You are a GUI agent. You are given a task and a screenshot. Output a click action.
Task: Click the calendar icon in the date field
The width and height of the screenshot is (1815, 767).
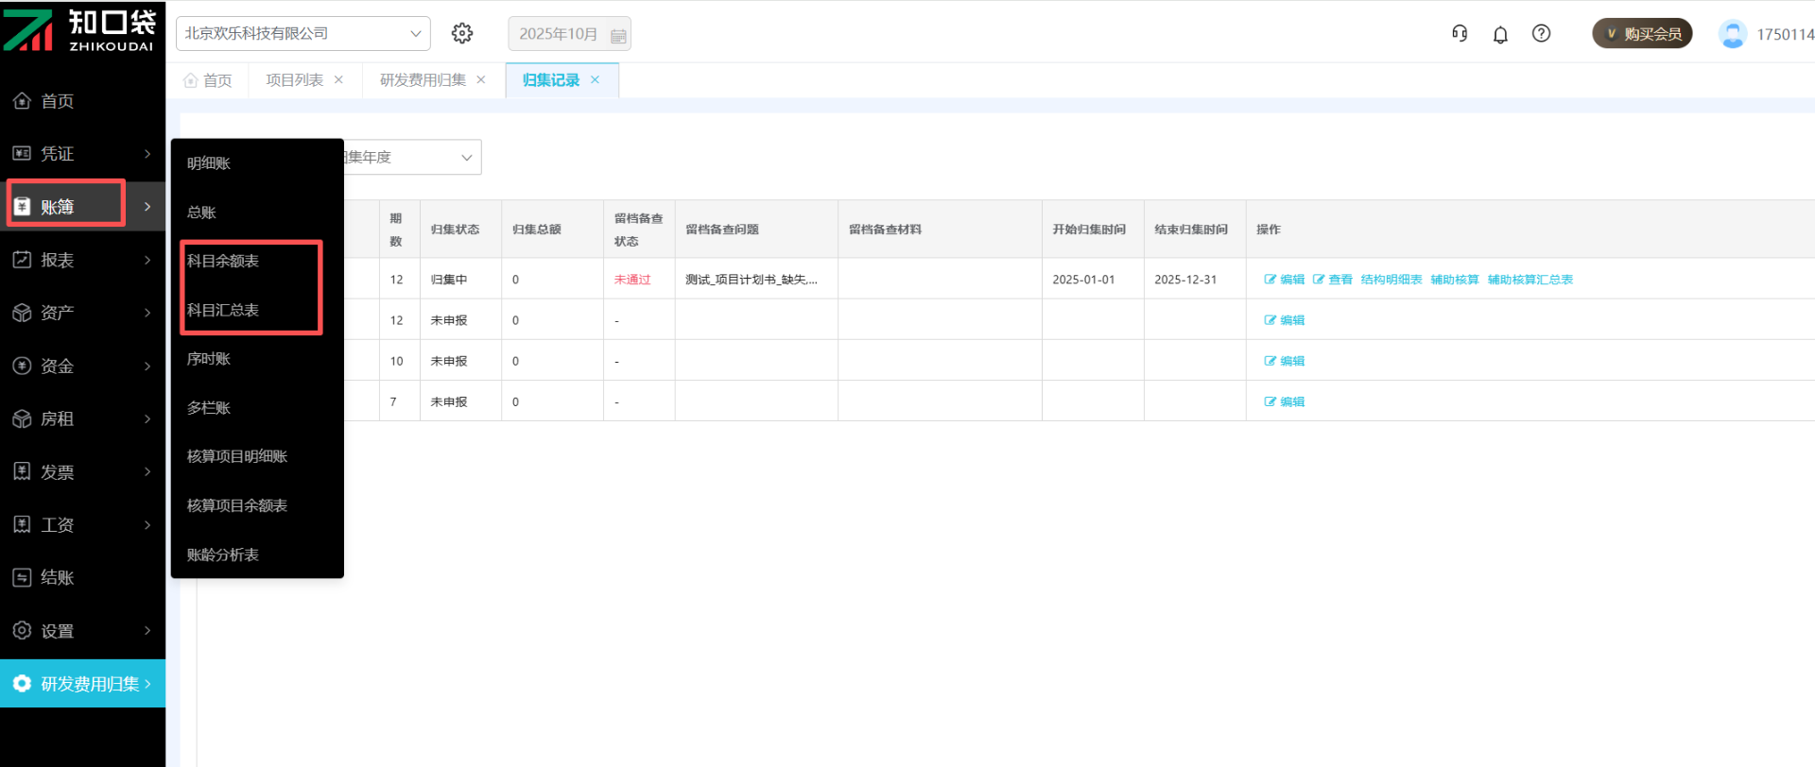[x=618, y=36]
